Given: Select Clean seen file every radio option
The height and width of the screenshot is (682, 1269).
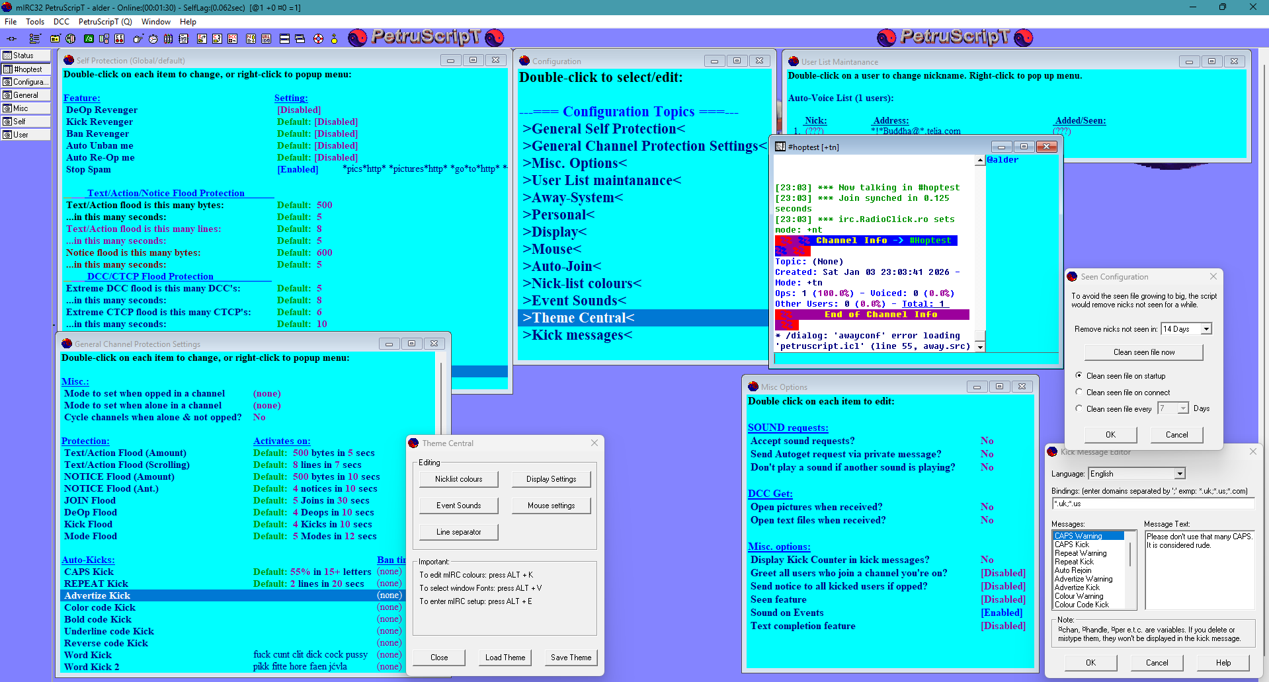Looking at the screenshot, I should point(1079,408).
